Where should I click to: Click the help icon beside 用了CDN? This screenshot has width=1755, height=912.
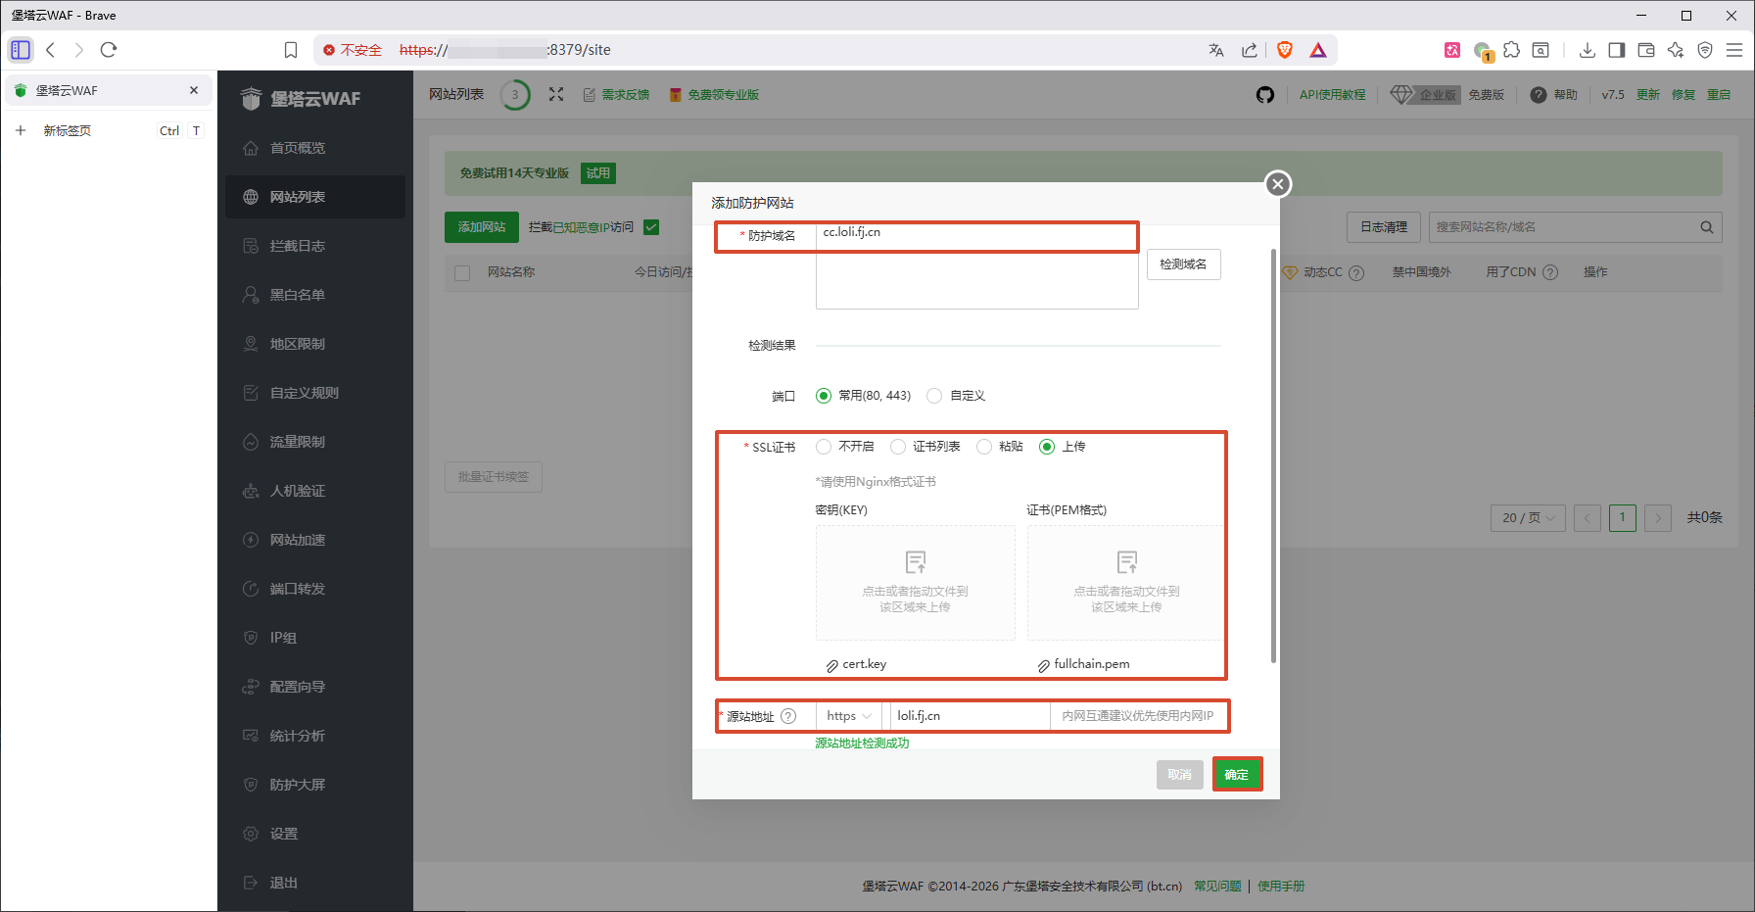(1550, 272)
